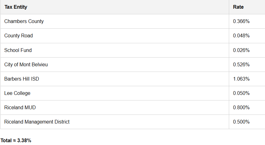Click empty space in Barbers Hill ISD row
The height and width of the screenshot is (145, 265).
[x=133, y=79]
